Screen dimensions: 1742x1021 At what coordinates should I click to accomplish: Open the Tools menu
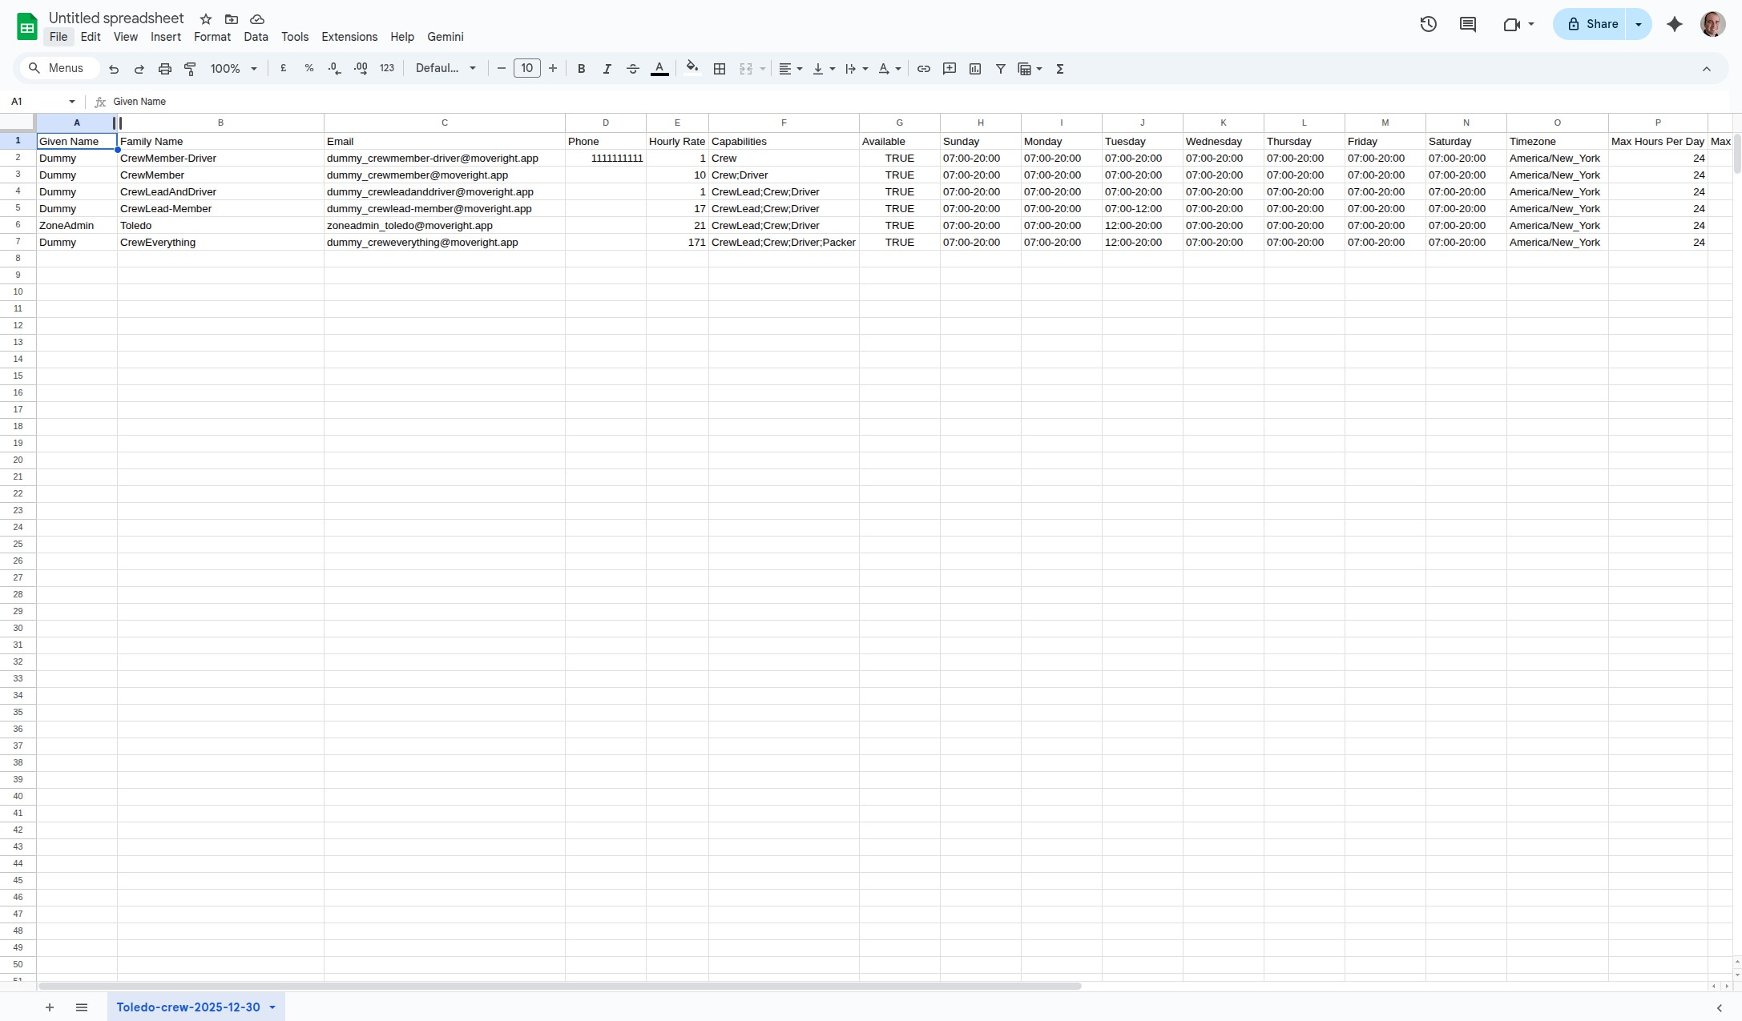coord(295,37)
